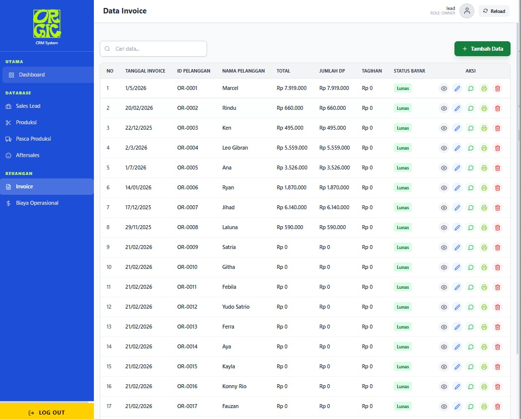Edit Rindu's invoice with the pencil icon

point(457,108)
